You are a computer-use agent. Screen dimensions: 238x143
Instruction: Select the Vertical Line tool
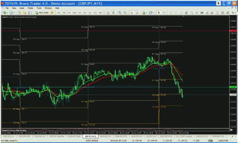click(171, 13)
